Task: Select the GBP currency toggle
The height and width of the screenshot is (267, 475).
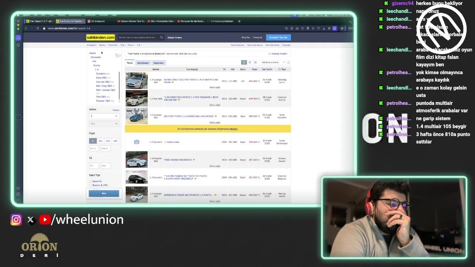Action: (x=115, y=141)
